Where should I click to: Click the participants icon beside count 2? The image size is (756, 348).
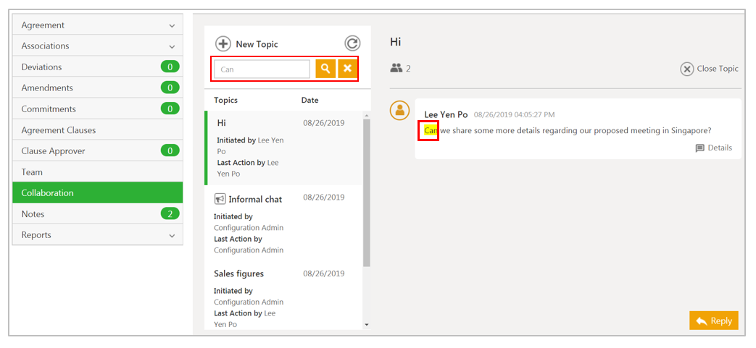pyautogui.click(x=396, y=68)
